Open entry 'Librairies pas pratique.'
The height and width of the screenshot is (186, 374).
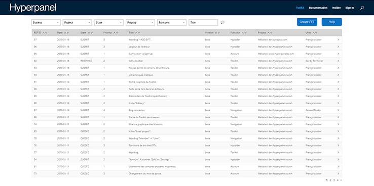141,75
